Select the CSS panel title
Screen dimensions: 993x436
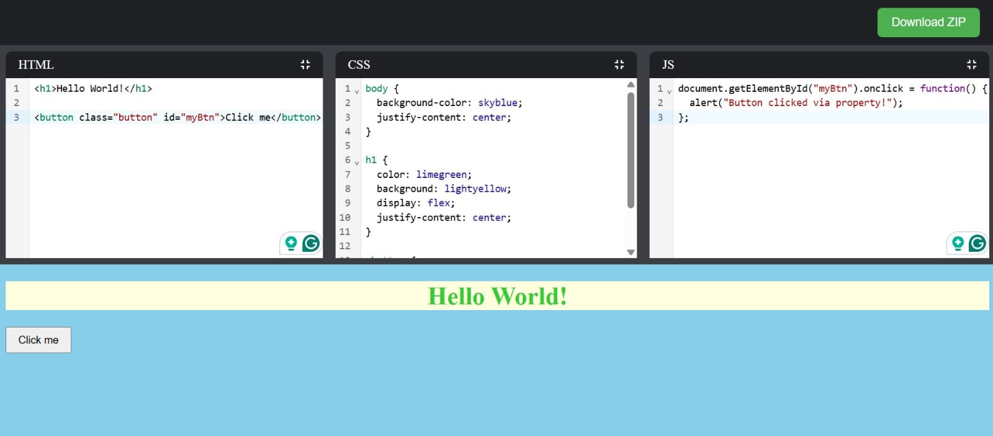tap(359, 65)
